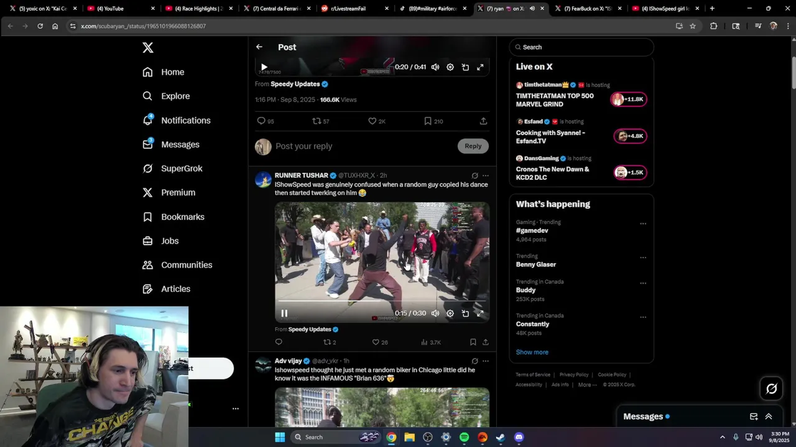Like the post with 2K likes

pyautogui.click(x=376, y=121)
